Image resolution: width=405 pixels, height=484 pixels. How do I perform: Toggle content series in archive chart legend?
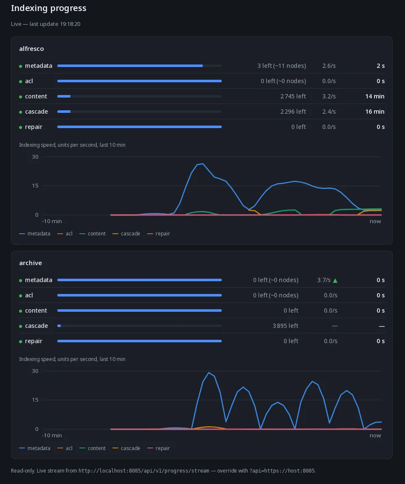click(92, 448)
